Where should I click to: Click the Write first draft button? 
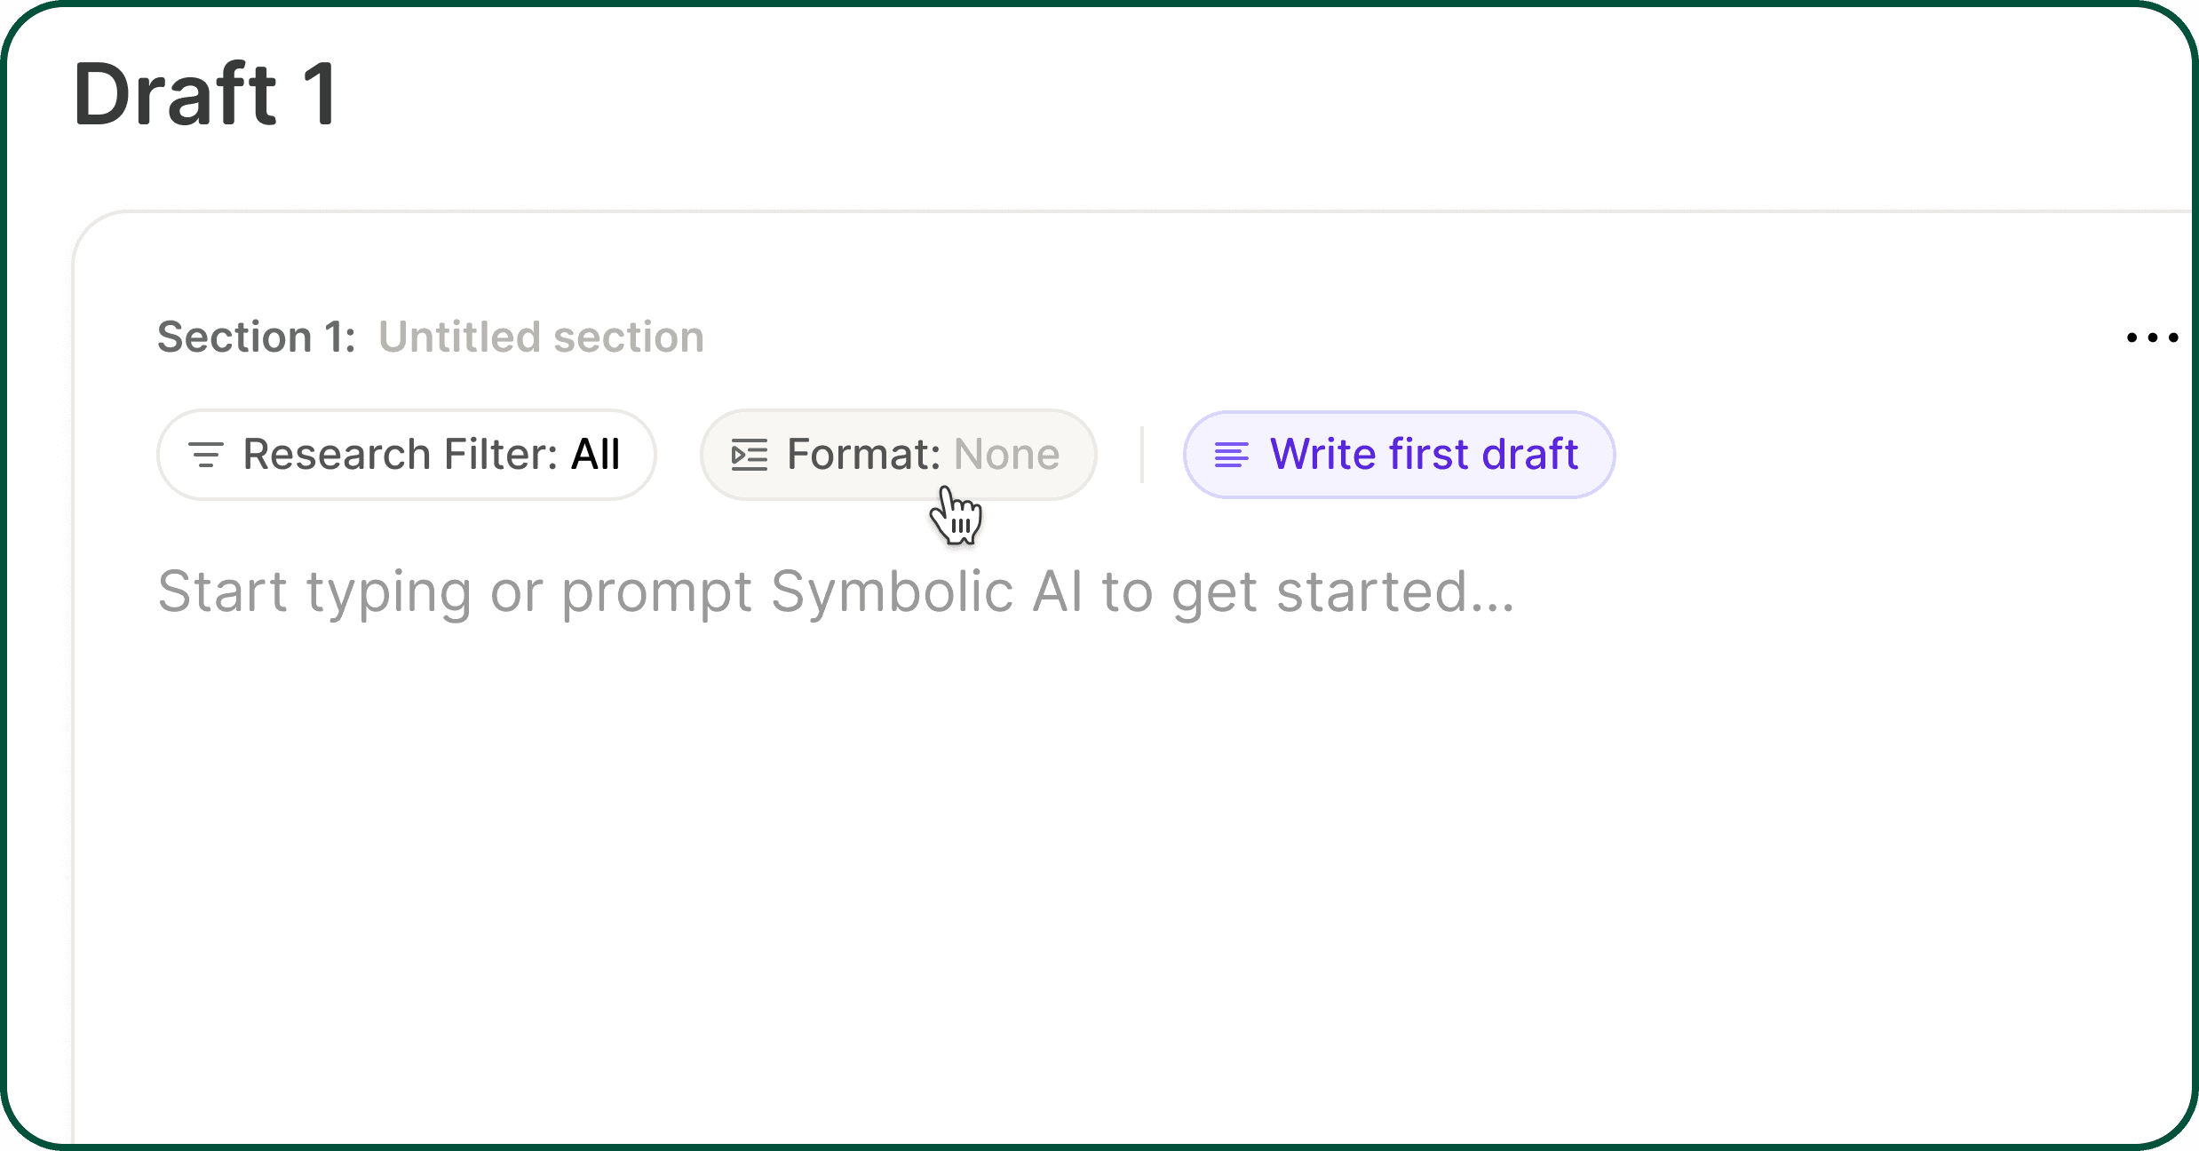pyautogui.click(x=1399, y=455)
